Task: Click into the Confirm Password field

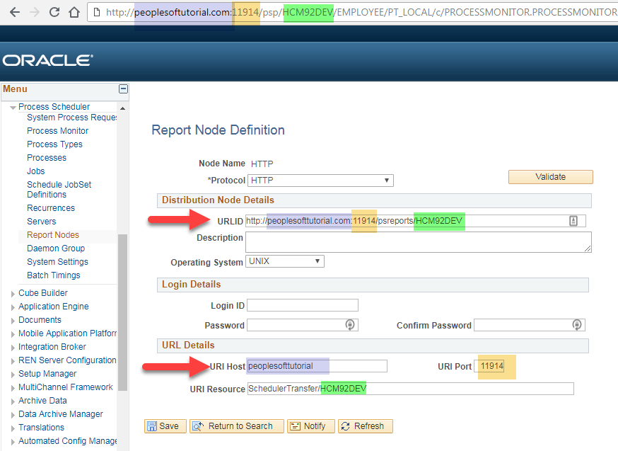Action: (530, 325)
